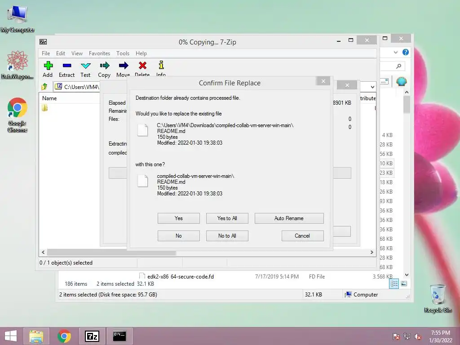Switch to the 7-Zip taskbar icon
460x345 pixels.
[x=92, y=336]
